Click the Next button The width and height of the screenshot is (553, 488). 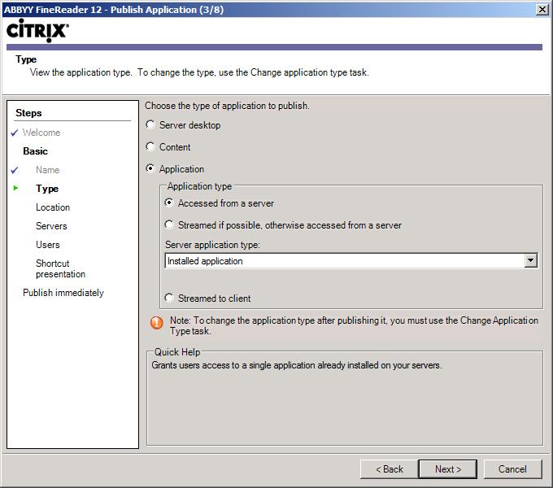(x=448, y=469)
